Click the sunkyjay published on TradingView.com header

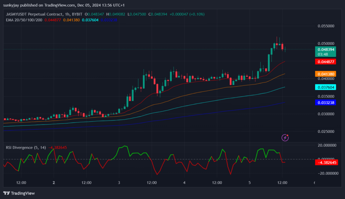point(67,5)
